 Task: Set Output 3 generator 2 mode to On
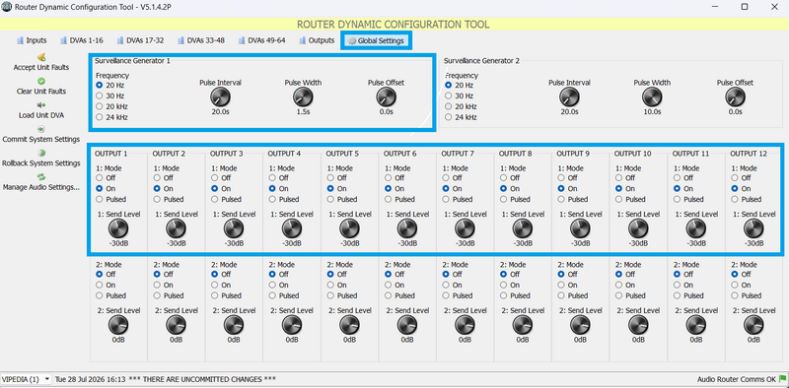pyautogui.click(x=215, y=285)
